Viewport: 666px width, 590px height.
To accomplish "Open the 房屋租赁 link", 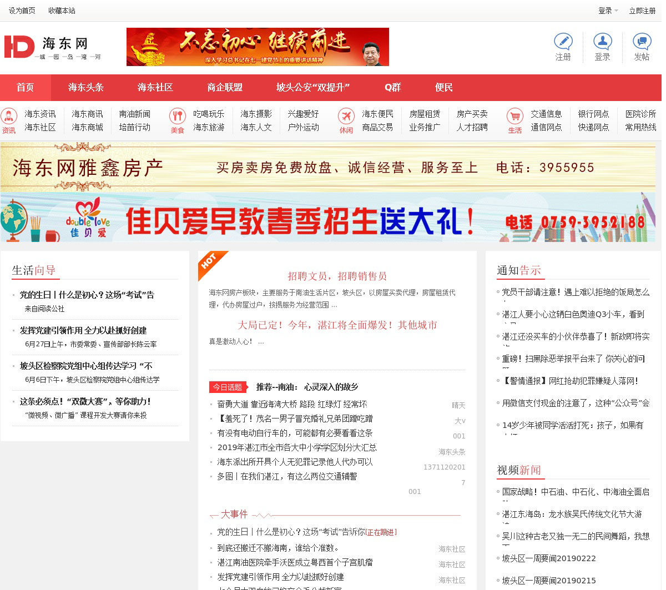I will point(425,114).
